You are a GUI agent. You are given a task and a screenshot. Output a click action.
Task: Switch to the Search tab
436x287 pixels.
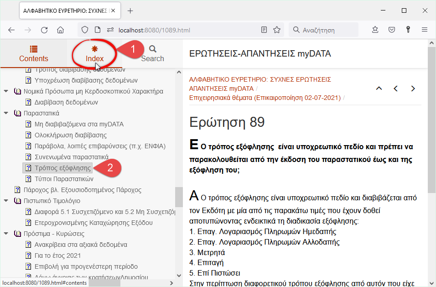tap(152, 54)
